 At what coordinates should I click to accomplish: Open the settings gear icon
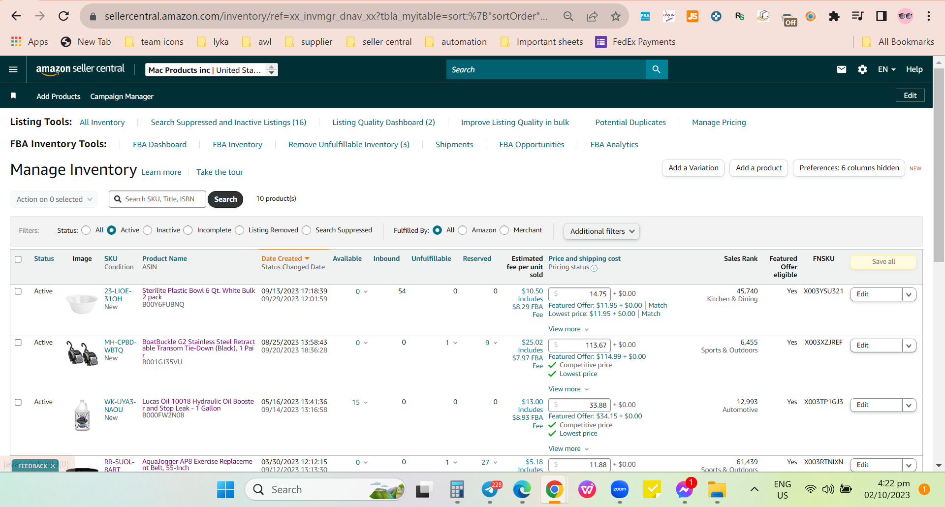pos(862,69)
